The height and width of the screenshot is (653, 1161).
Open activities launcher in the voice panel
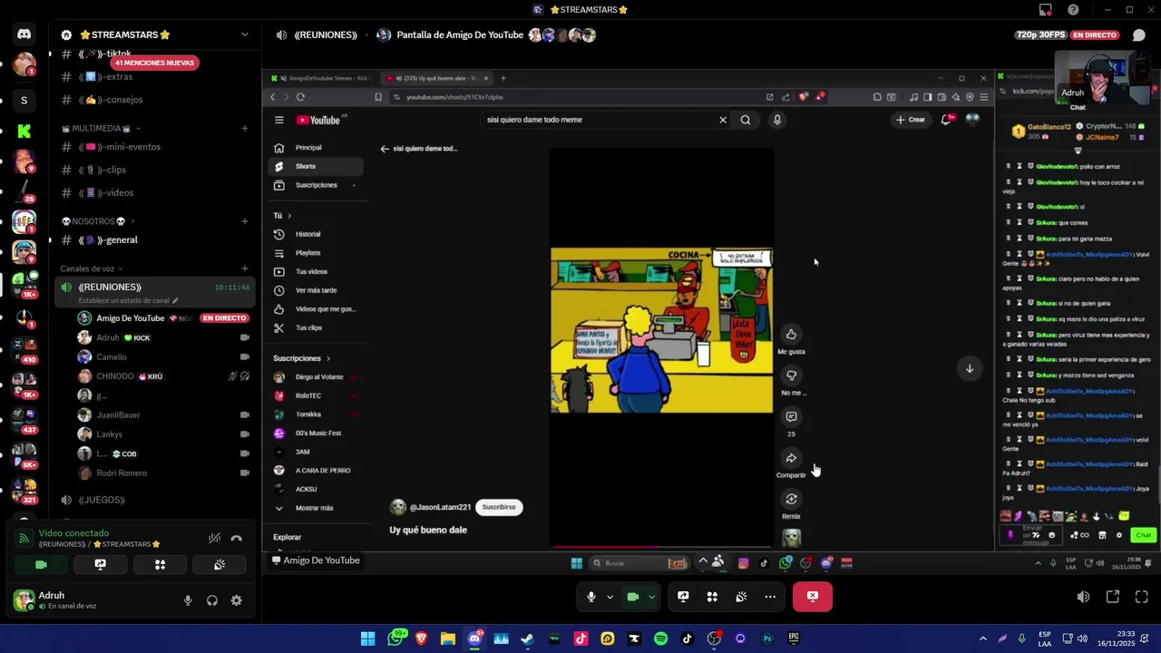(x=160, y=564)
